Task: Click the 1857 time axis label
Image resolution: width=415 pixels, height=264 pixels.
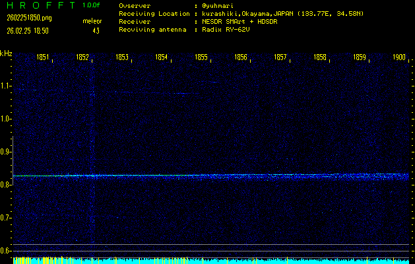Action: coord(280,57)
